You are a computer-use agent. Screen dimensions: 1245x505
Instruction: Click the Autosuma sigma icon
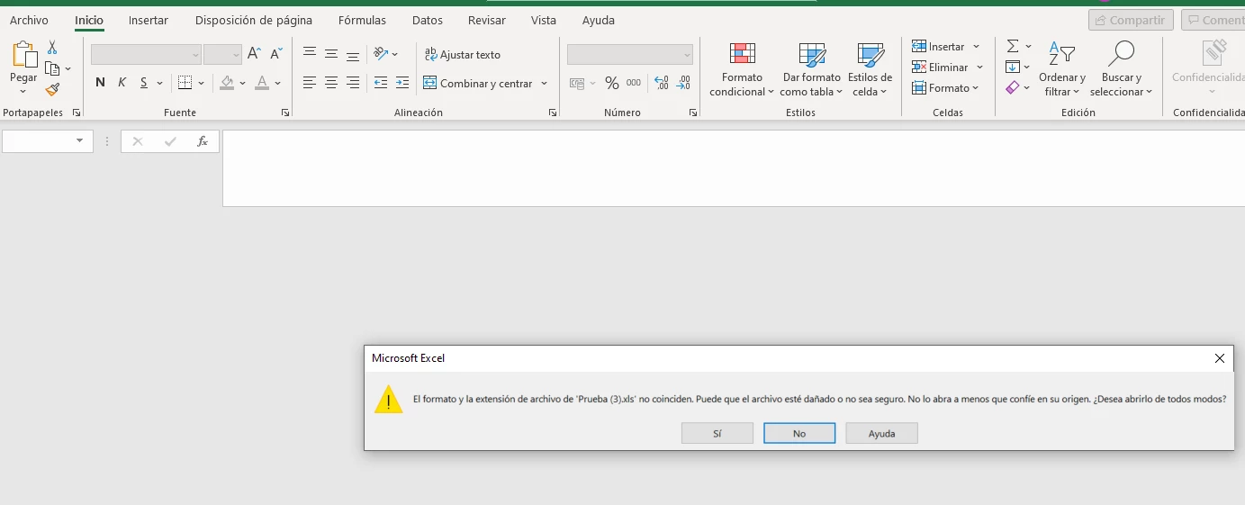tap(1013, 46)
